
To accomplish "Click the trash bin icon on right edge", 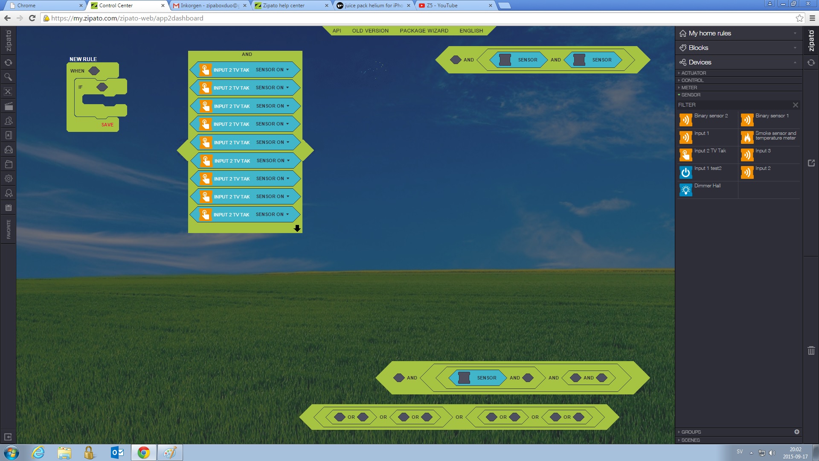I will [811, 350].
